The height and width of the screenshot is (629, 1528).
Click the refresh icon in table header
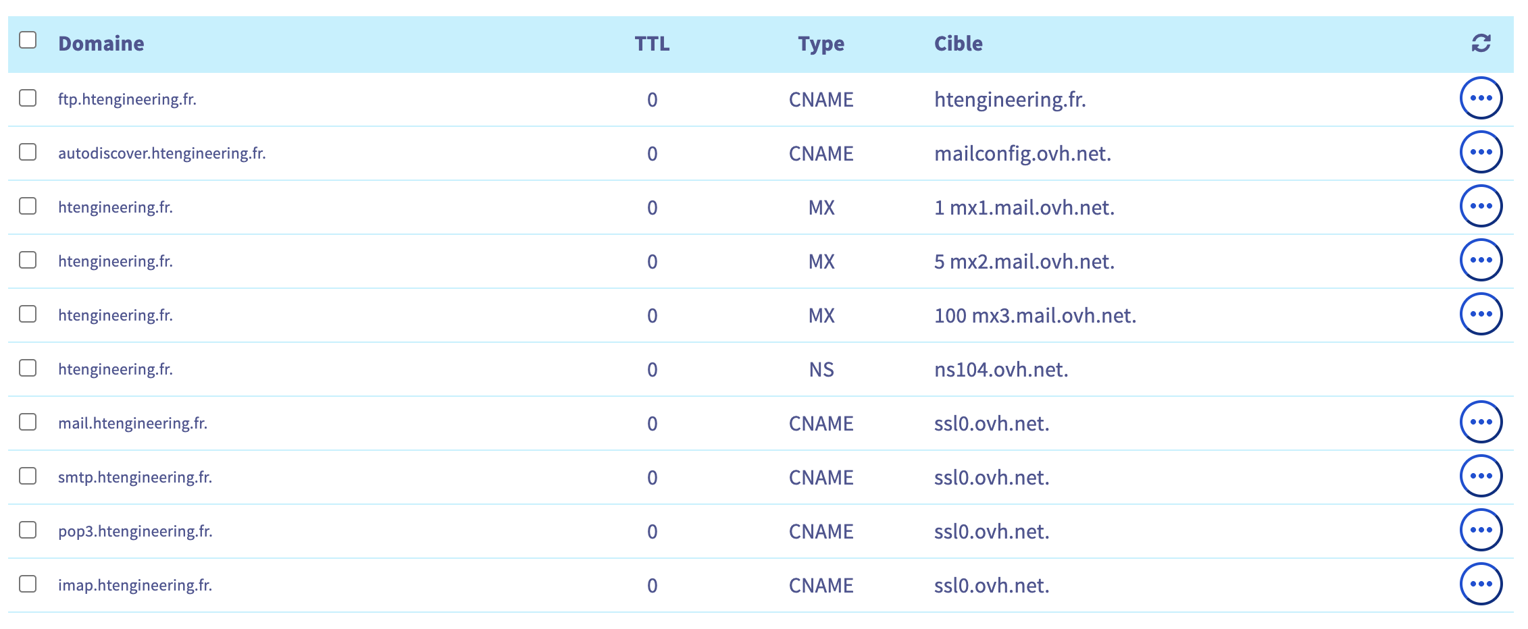point(1481,43)
